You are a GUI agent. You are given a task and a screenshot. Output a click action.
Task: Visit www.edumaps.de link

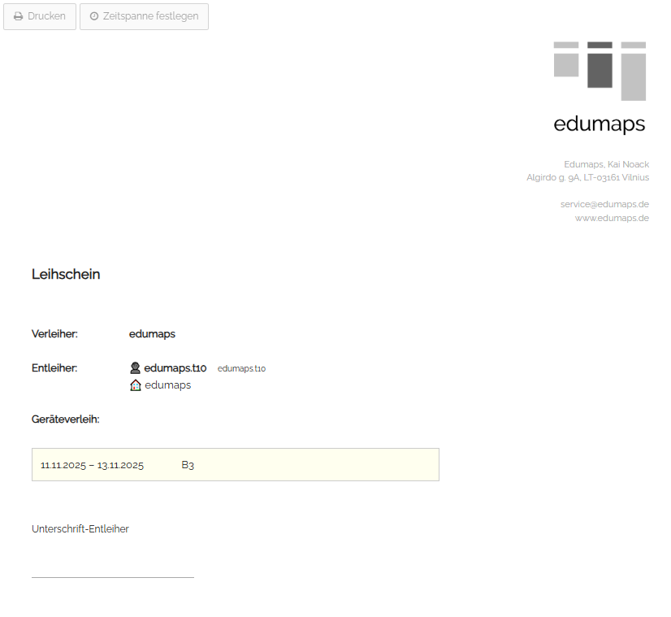612,218
